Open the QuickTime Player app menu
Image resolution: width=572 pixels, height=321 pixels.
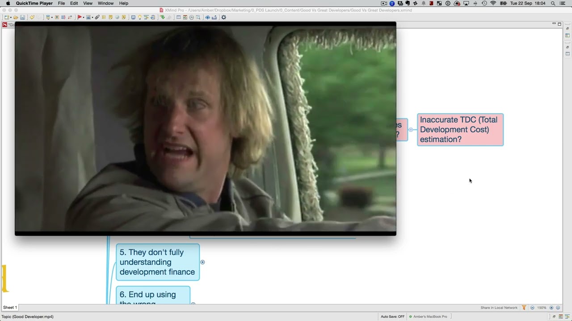34,3
